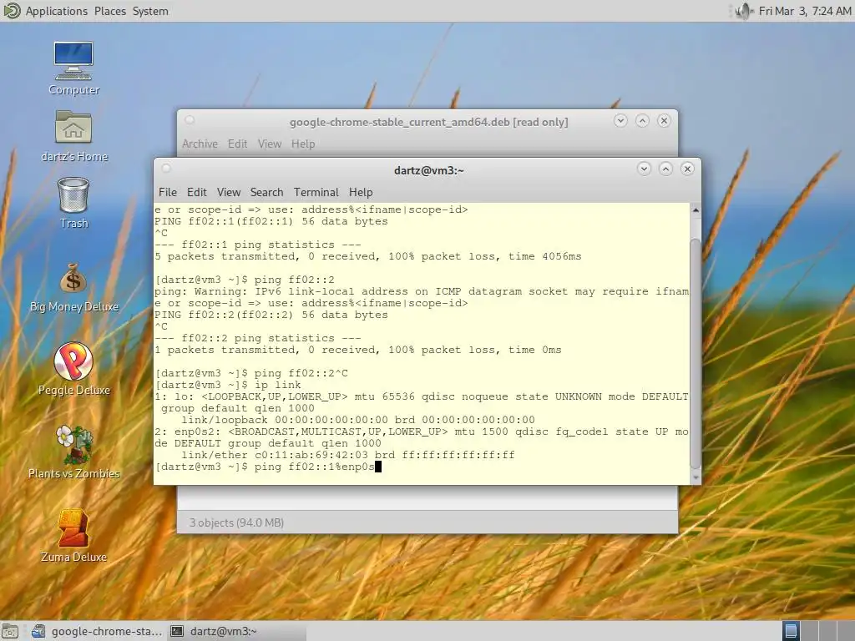Click the '2: enp0s2:' interface line
Image resolution: width=855 pixels, height=641 pixels.
(x=422, y=432)
